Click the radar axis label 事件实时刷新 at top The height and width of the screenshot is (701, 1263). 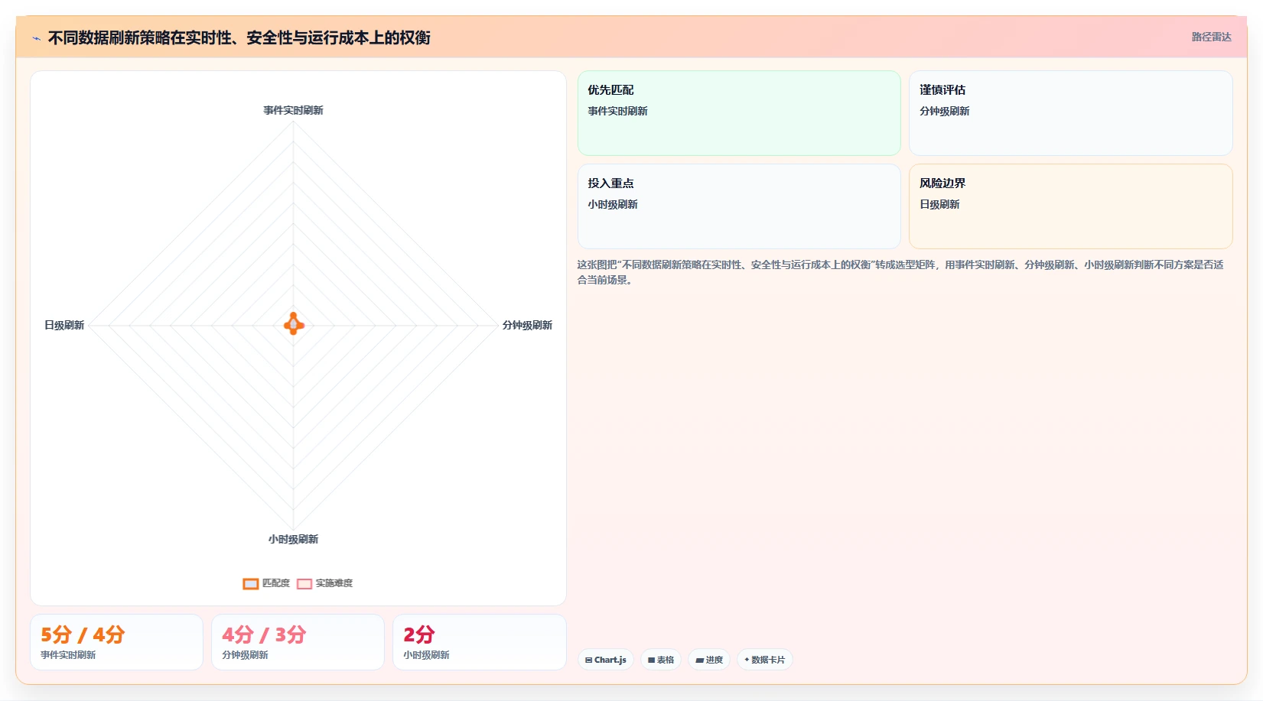(x=293, y=110)
